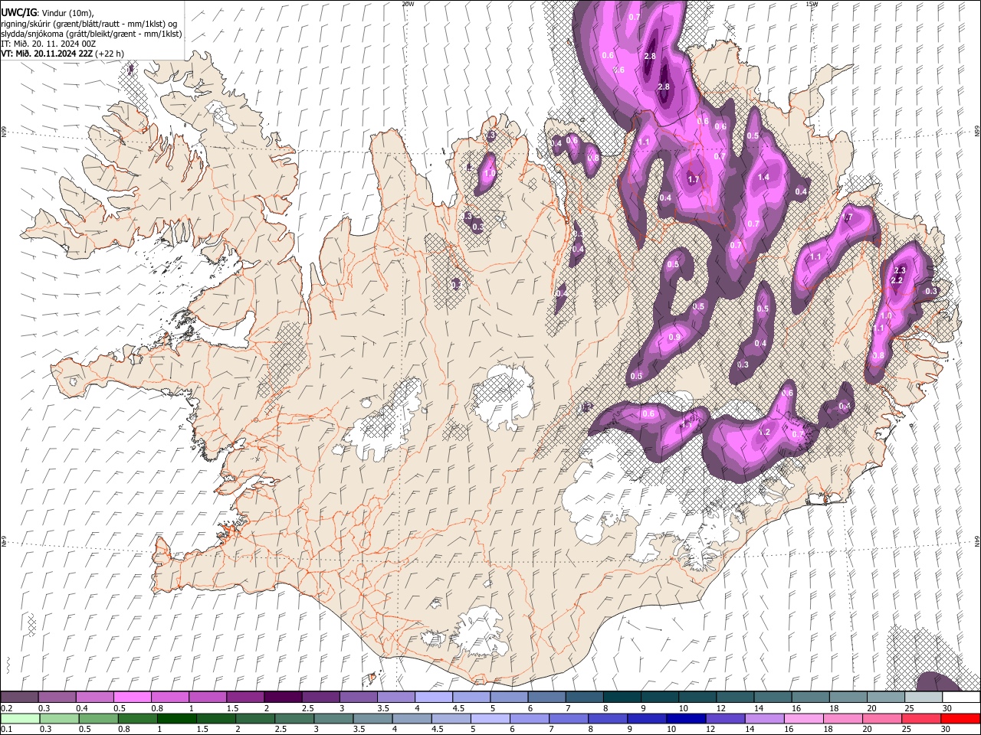
Task: Click the darkest green 1 swatch in the lower legend
Action: point(176,718)
